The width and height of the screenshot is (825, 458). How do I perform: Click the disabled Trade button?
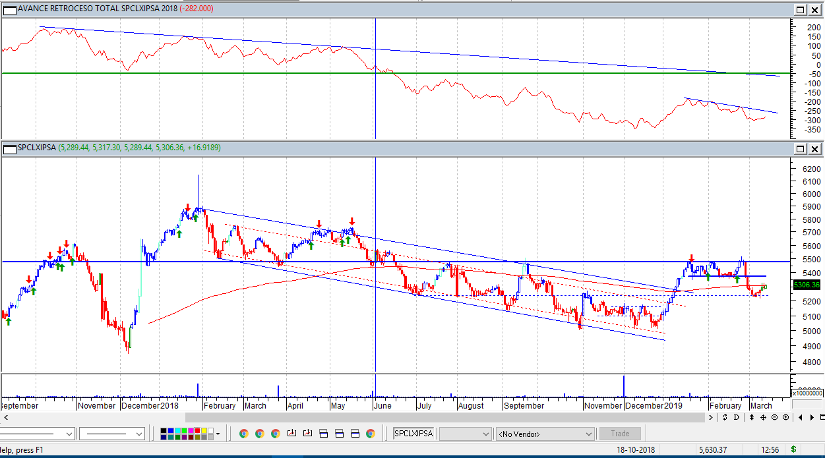[x=620, y=434]
